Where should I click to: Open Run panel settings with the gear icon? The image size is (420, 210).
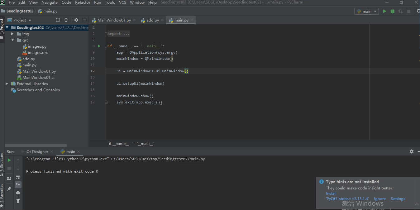(412, 151)
